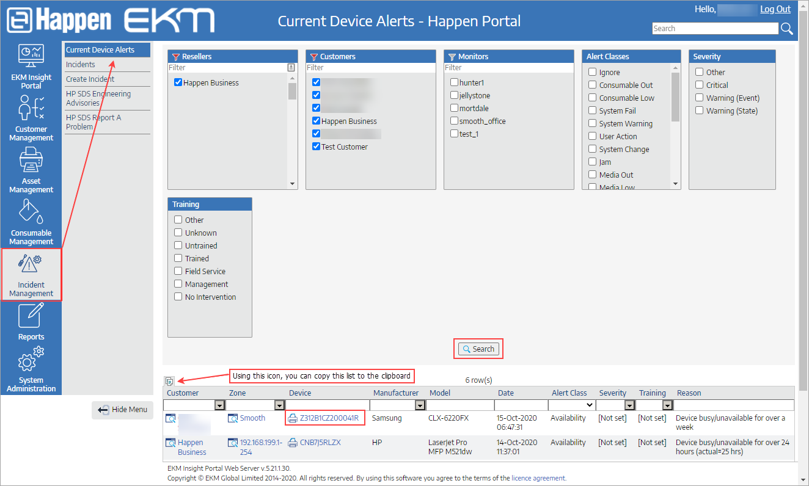809x486 pixels.
Task: Click the EKM logo in the header
Action: pos(169,21)
